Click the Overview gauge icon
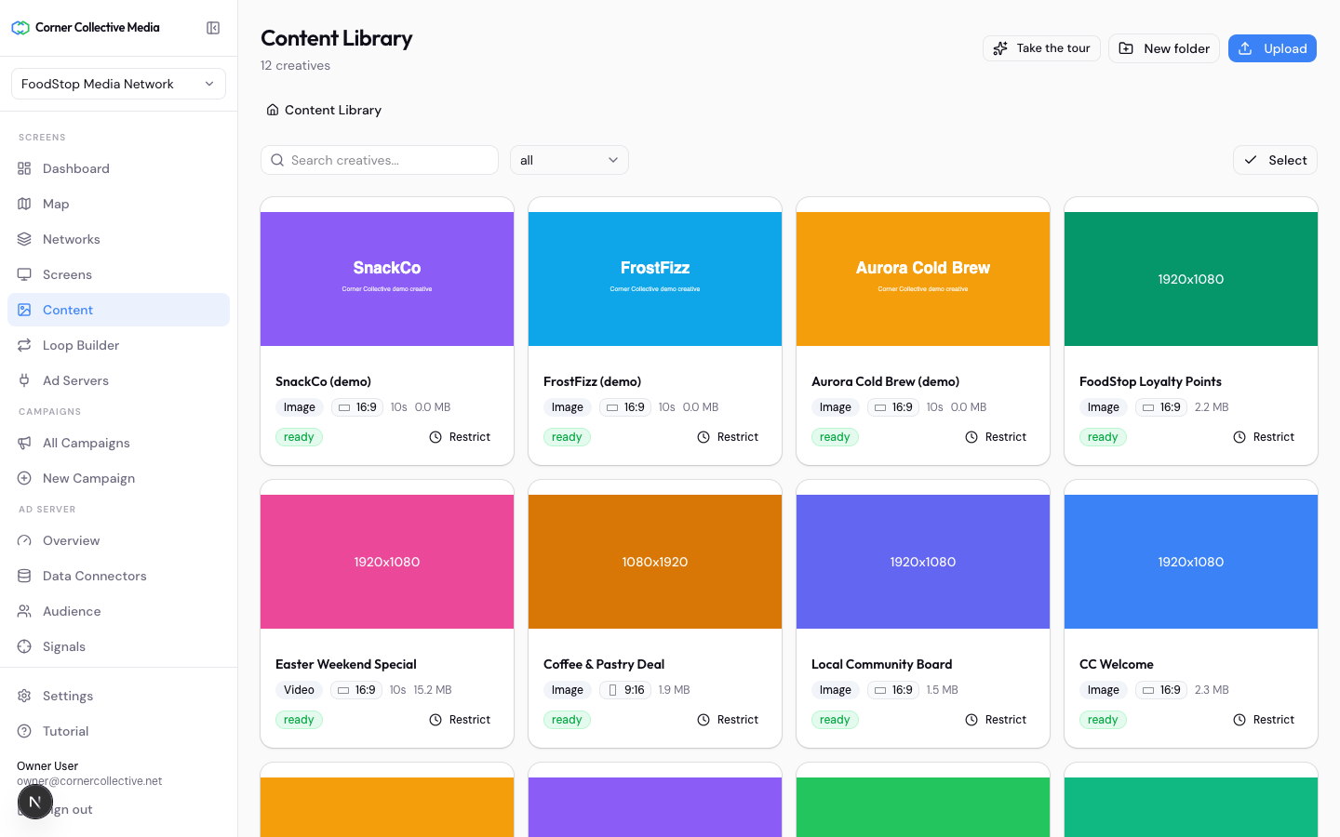The height and width of the screenshot is (837, 1340). [x=24, y=540]
